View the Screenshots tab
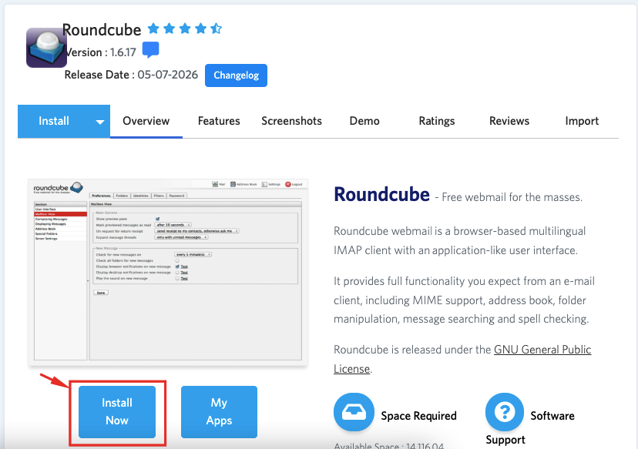Image resolution: width=638 pixels, height=449 pixels. (292, 121)
